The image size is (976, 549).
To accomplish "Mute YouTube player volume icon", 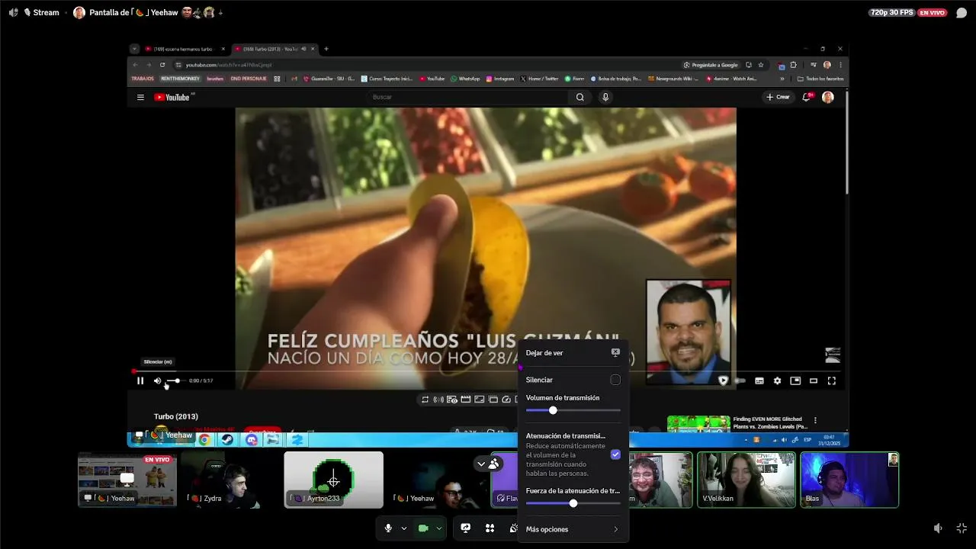I will [x=158, y=380].
